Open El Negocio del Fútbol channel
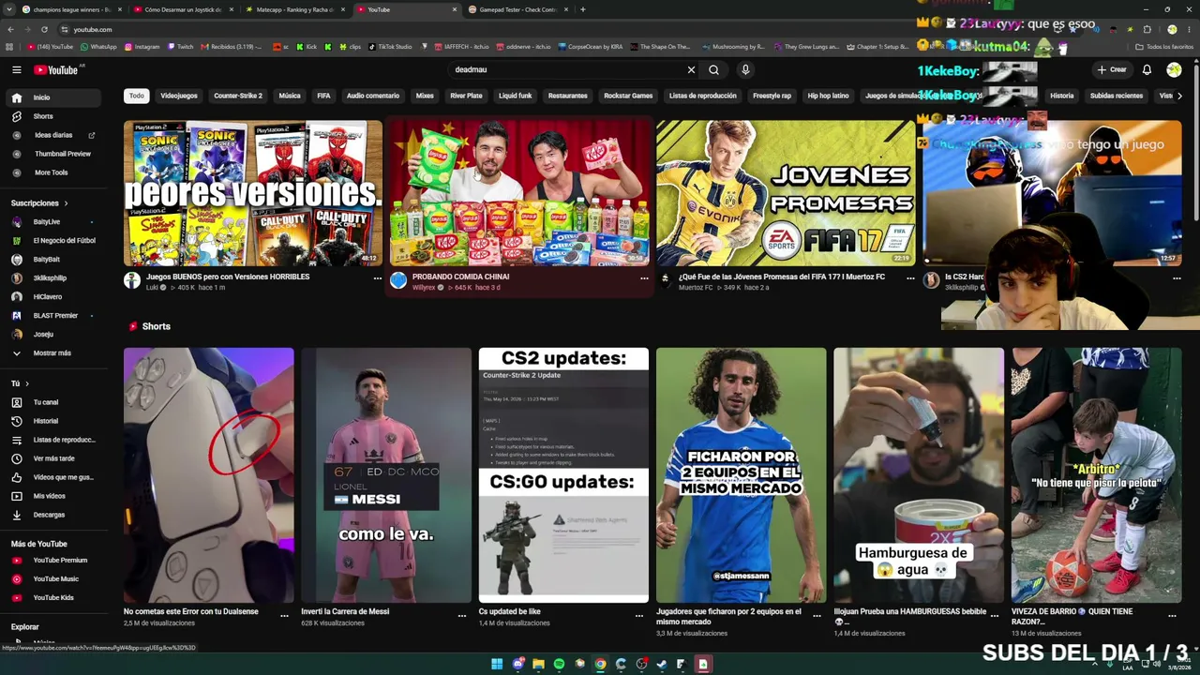This screenshot has height=675, width=1200. pyautogui.click(x=53, y=241)
